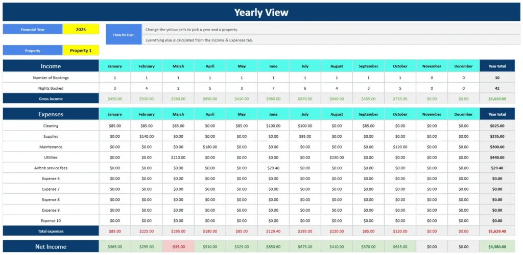This screenshot has width=523, height=255.
Task: Select the Number of Bookings row label
Action: 51,78
